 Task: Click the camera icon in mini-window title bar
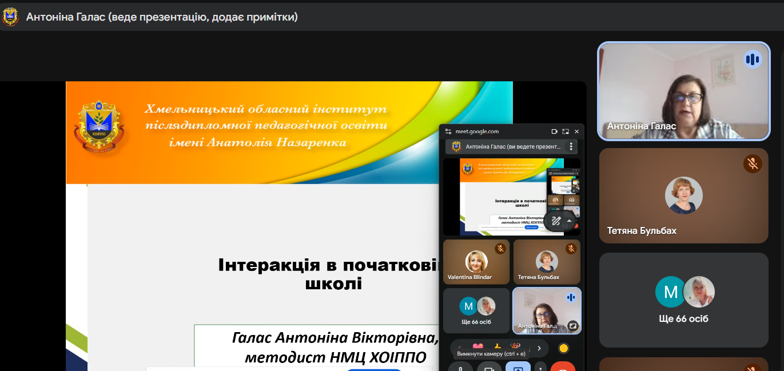(x=554, y=131)
